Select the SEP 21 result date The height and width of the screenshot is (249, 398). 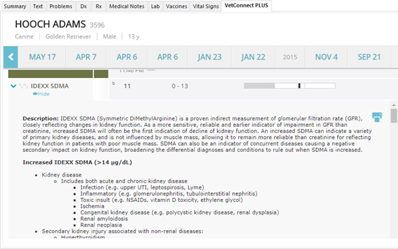tap(369, 57)
